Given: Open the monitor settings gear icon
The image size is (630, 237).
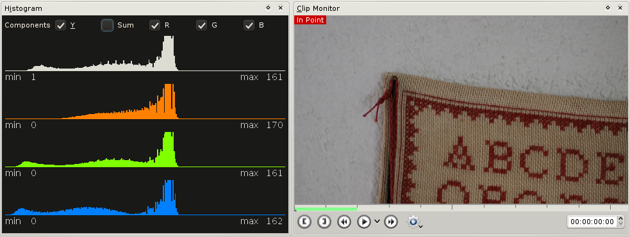Looking at the screenshot, I should (414, 222).
